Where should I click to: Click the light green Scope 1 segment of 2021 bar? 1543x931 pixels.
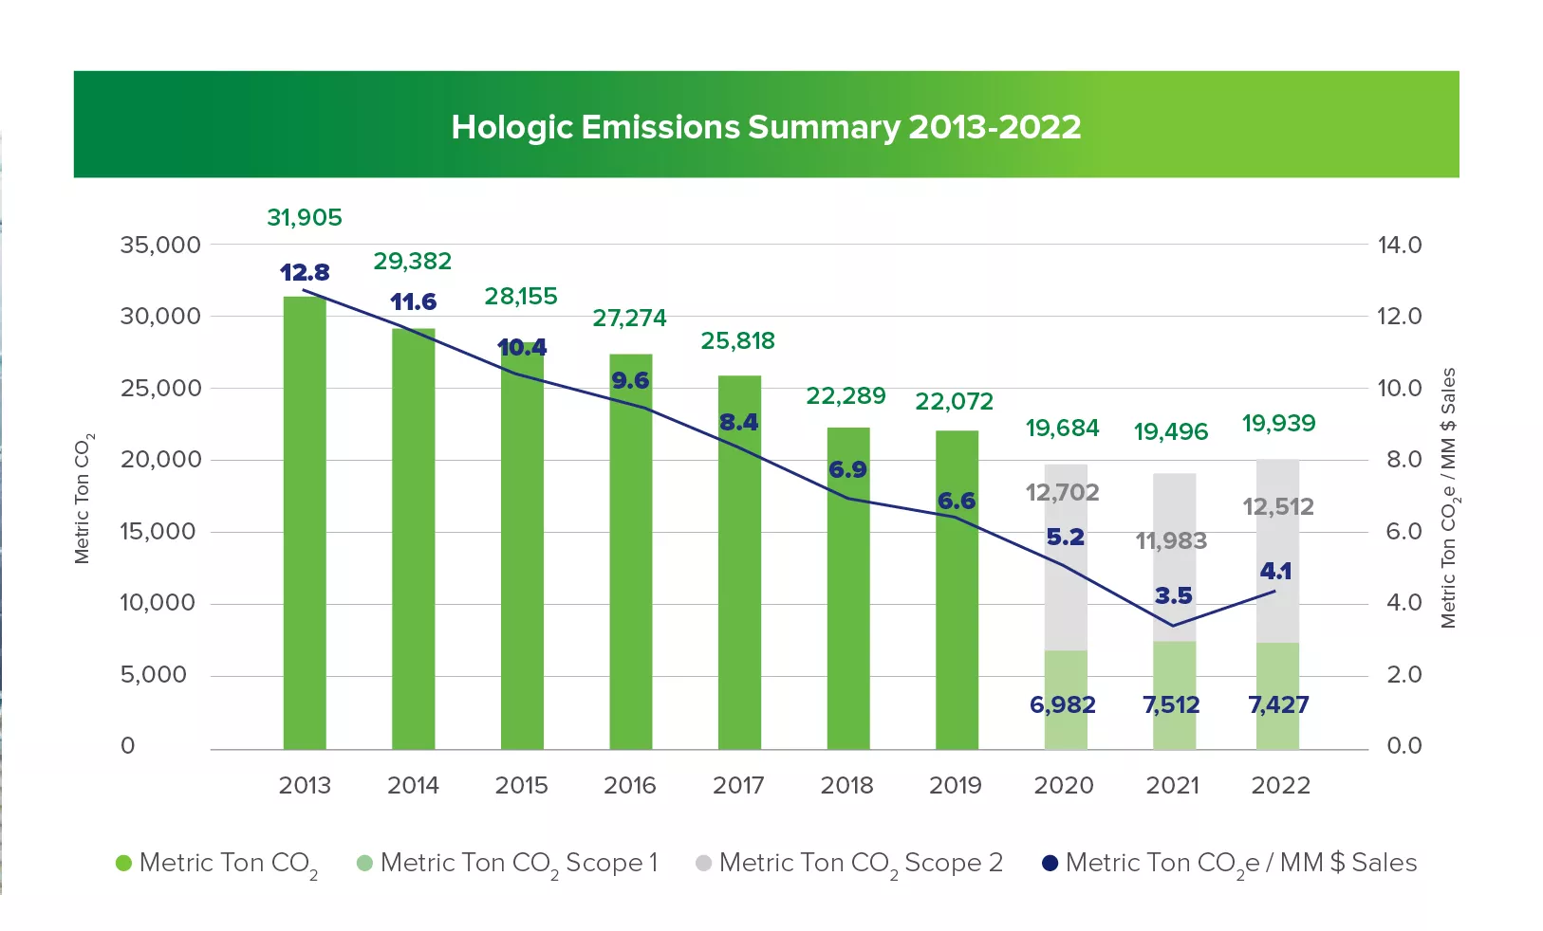point(1175,696)
